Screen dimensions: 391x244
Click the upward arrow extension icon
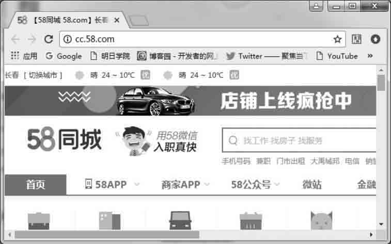pyautogui.click(x=376, y=39)
